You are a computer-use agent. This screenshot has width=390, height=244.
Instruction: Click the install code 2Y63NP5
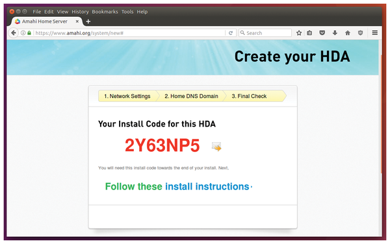[162, 145]
